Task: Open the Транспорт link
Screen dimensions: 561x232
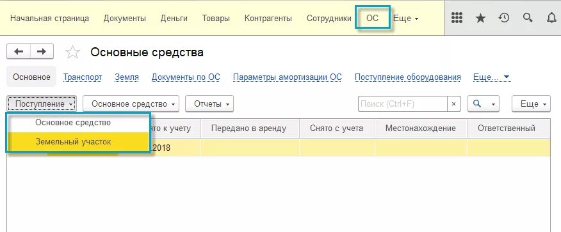Action: click(83, 77)
